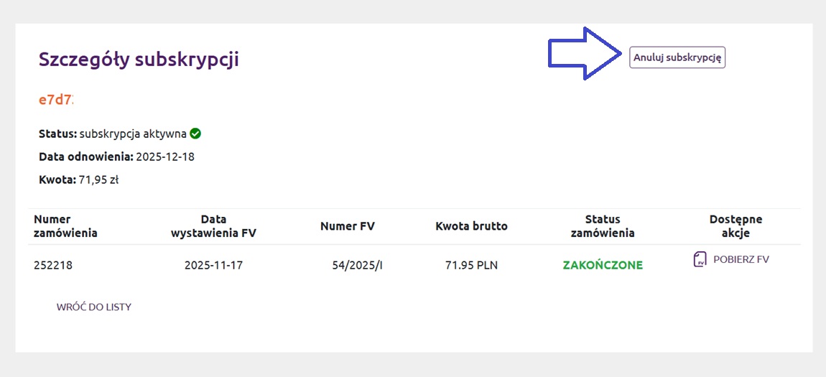This screenshot has width=826, height=377.
Task: Select the orange subscription ID e7d7
Action: coord(56,100)
